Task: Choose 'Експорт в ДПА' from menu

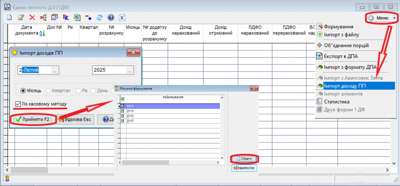Action: pyautogui.click(x=341, y=56)
